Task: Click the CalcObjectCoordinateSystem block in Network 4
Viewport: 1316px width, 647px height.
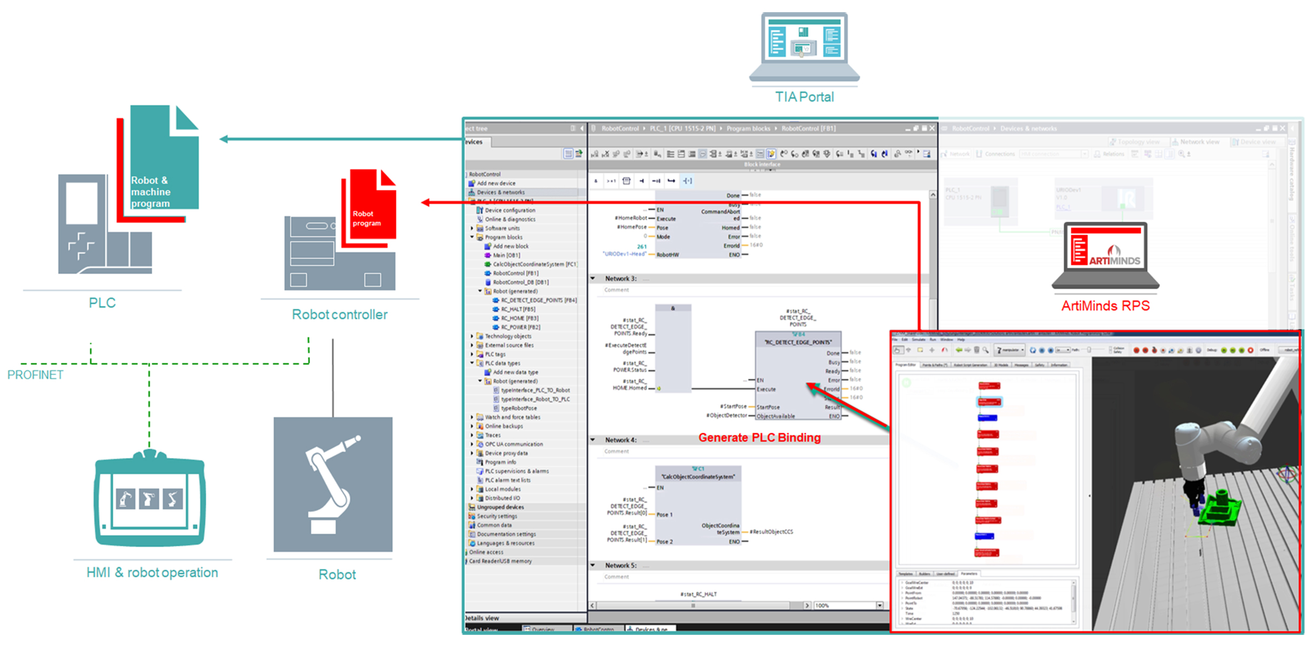Action: click(698, 506)
